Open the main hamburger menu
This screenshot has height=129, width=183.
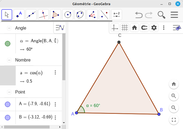point(174,15)
